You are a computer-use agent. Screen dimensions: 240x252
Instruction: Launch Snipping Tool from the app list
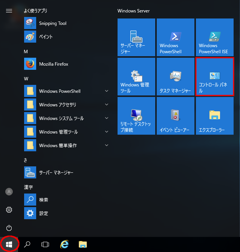coord(53,23)
